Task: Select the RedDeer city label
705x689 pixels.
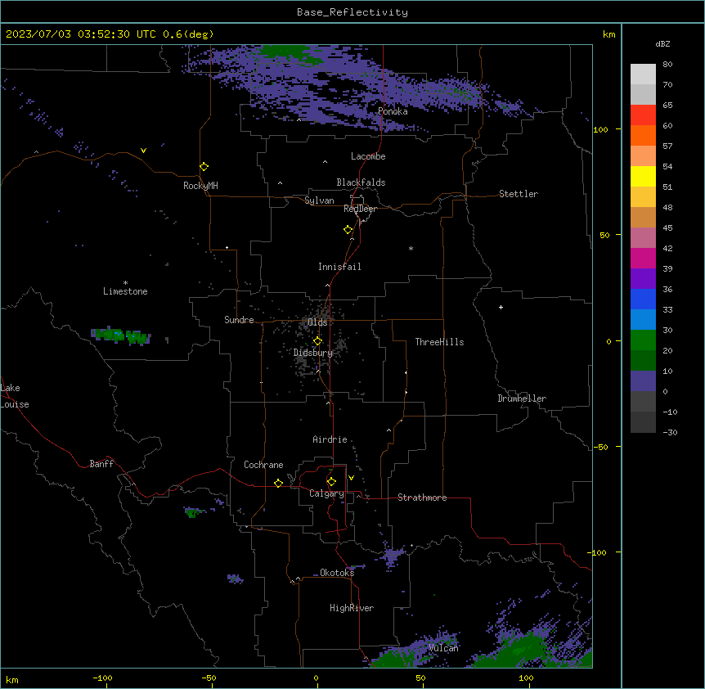Action: click(360, 209)
